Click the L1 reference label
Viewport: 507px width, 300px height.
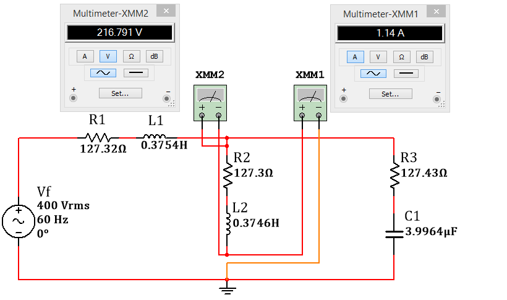click(x=156, y=121)
